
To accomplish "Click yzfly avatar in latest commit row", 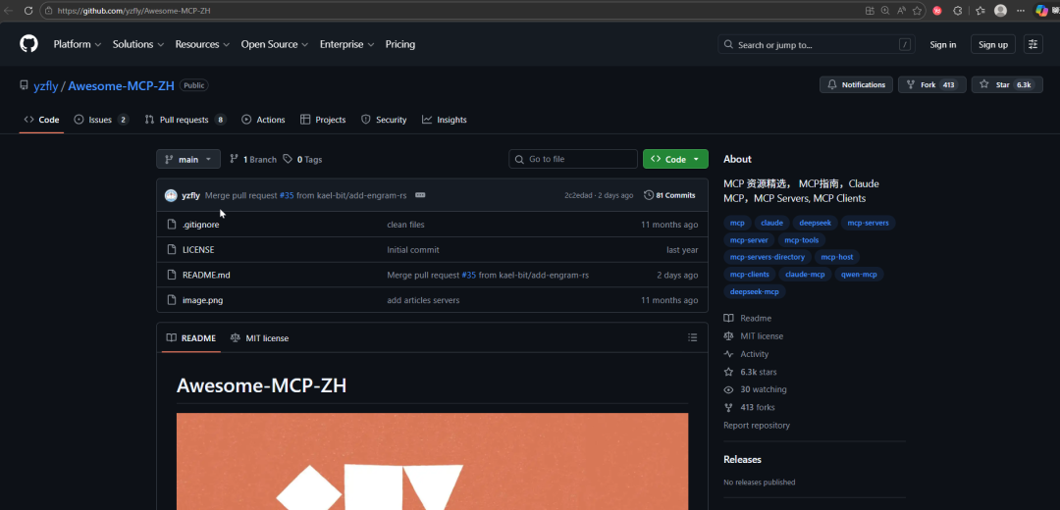I will tap(171, 195).
